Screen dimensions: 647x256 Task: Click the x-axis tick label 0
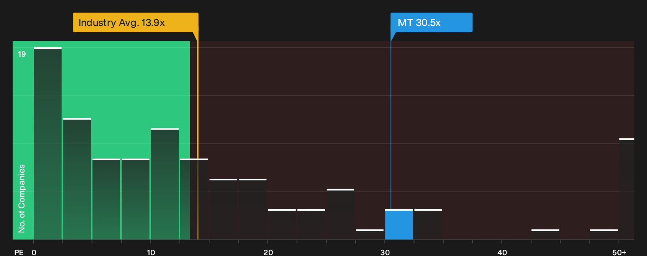tap(34, 252)
